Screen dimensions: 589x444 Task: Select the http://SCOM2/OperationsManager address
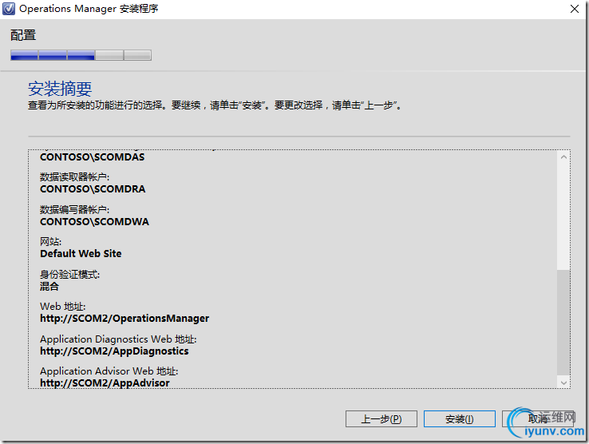pos(125,319)
